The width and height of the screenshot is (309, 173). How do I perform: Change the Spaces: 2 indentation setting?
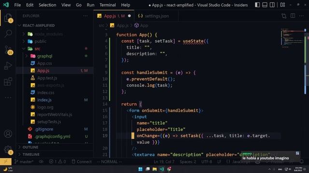click(x=188, y=161)
